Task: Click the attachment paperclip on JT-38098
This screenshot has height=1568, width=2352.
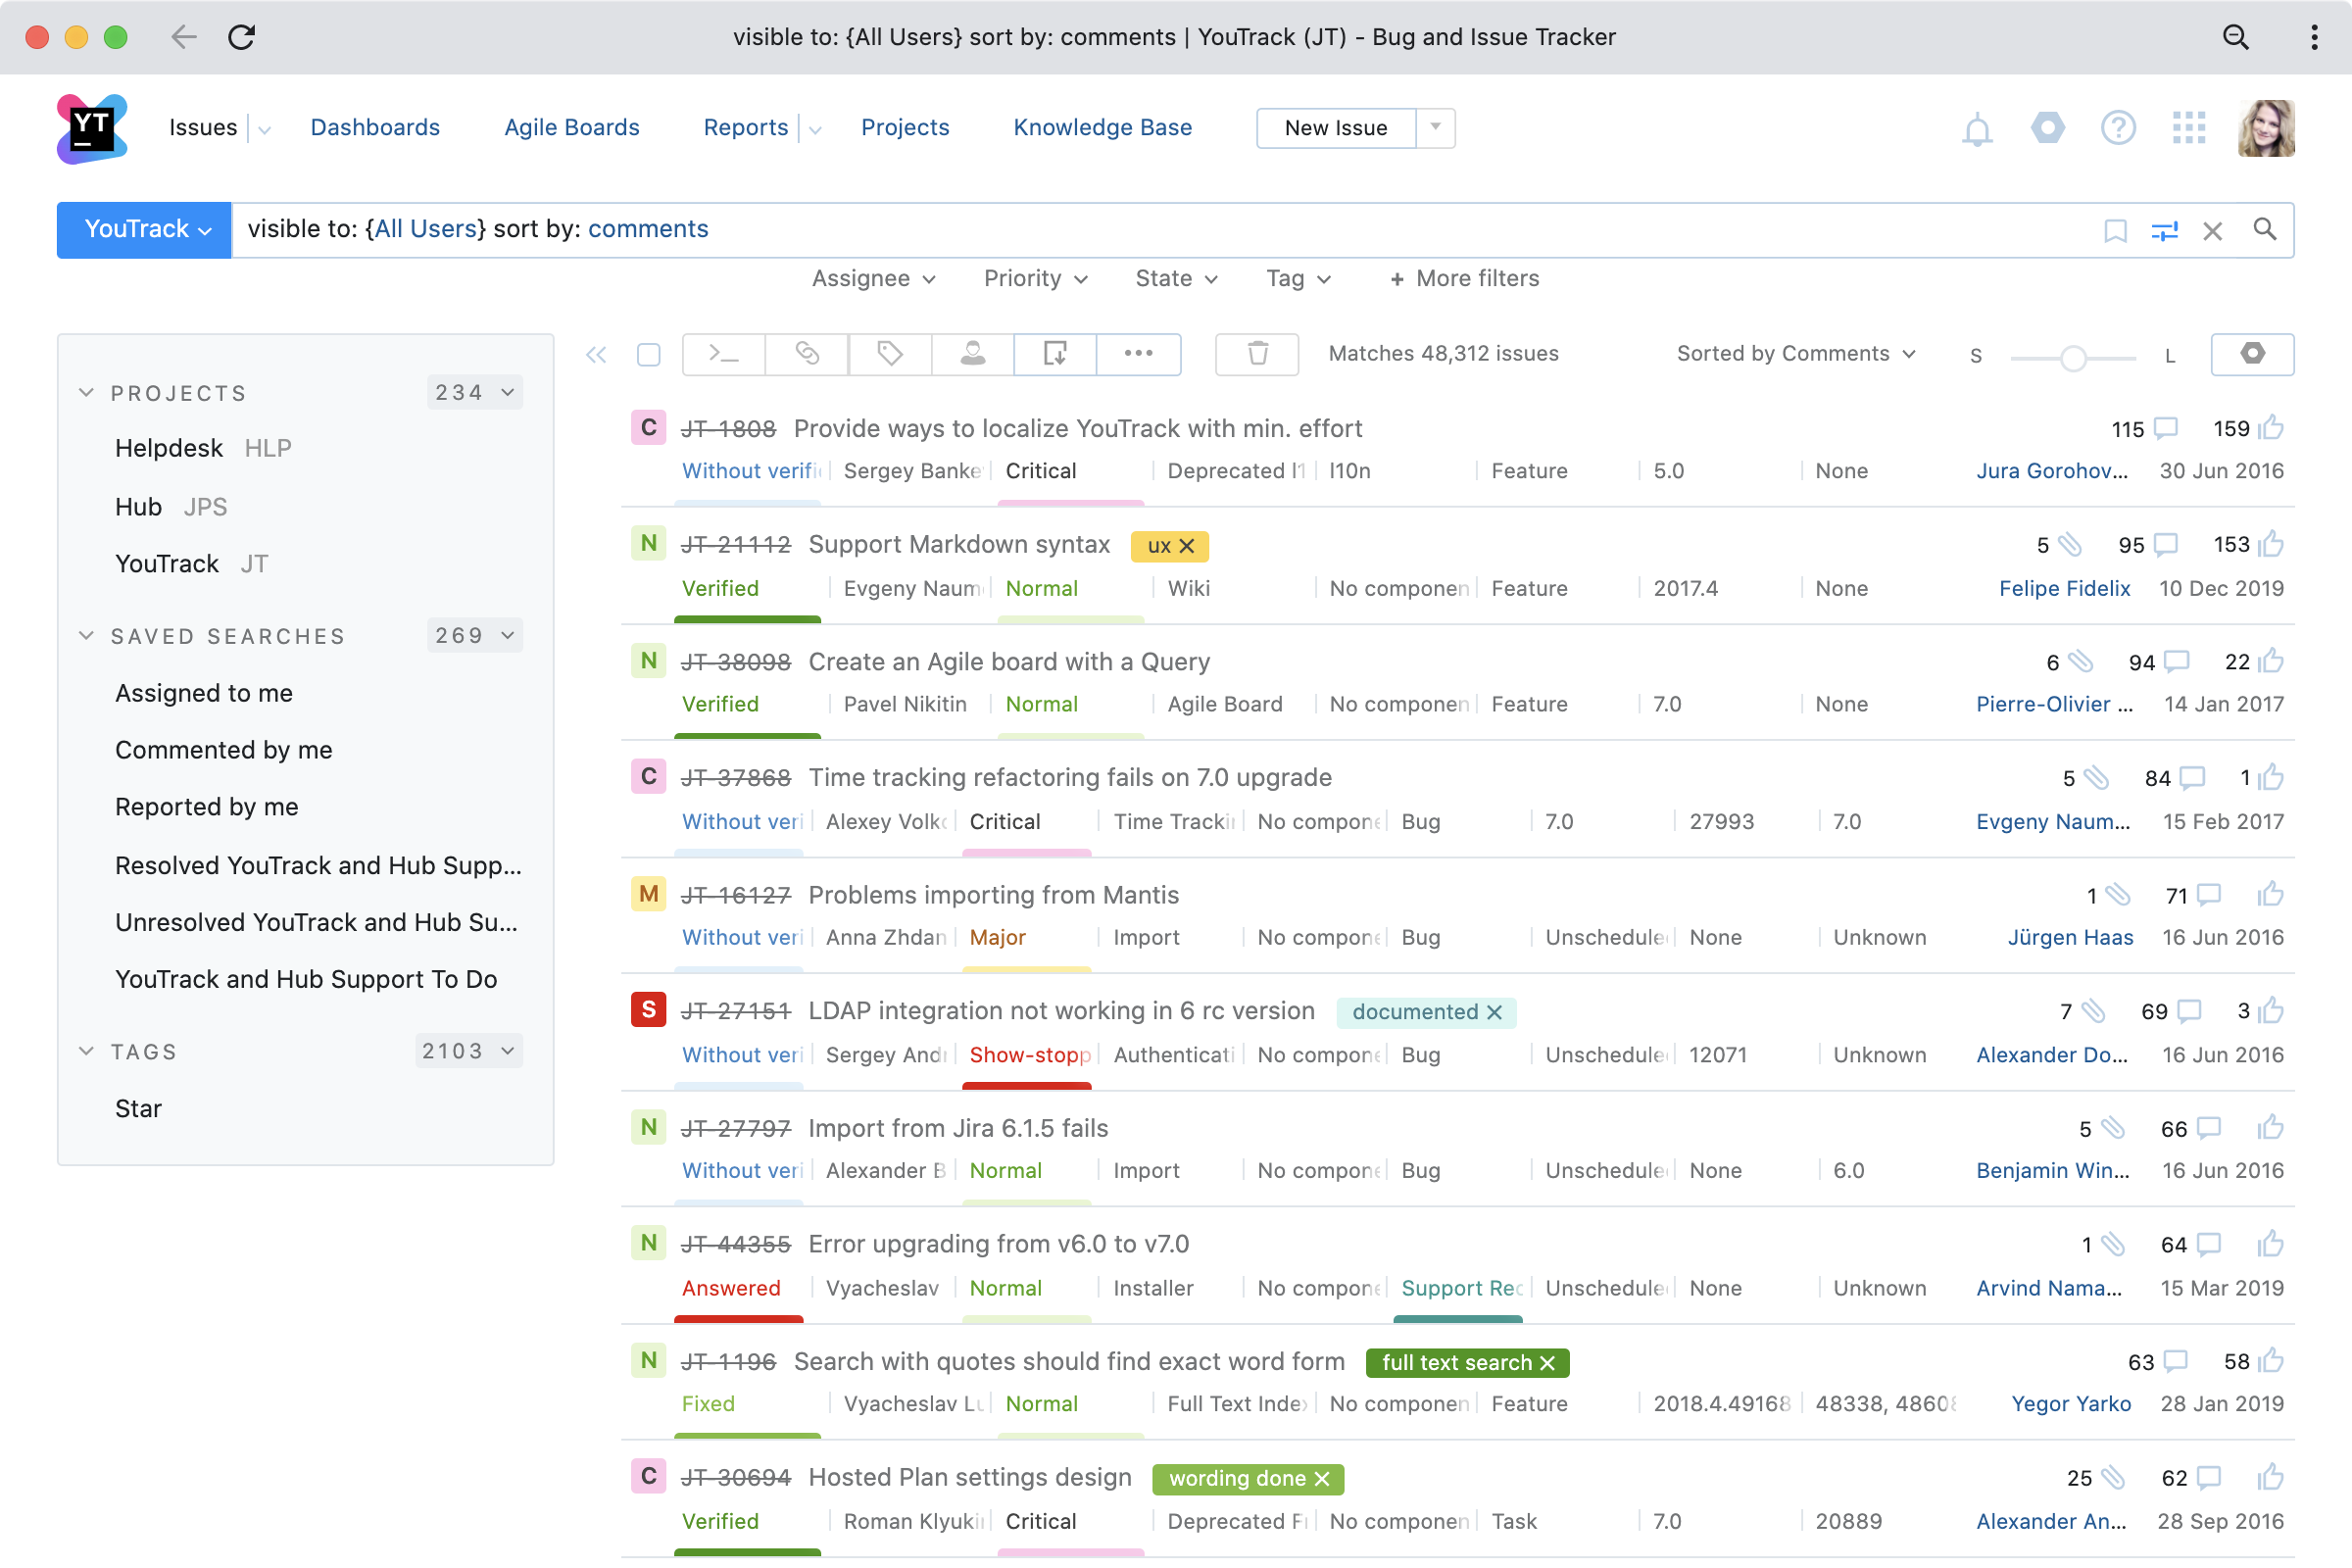Action: pos(2080,661)
